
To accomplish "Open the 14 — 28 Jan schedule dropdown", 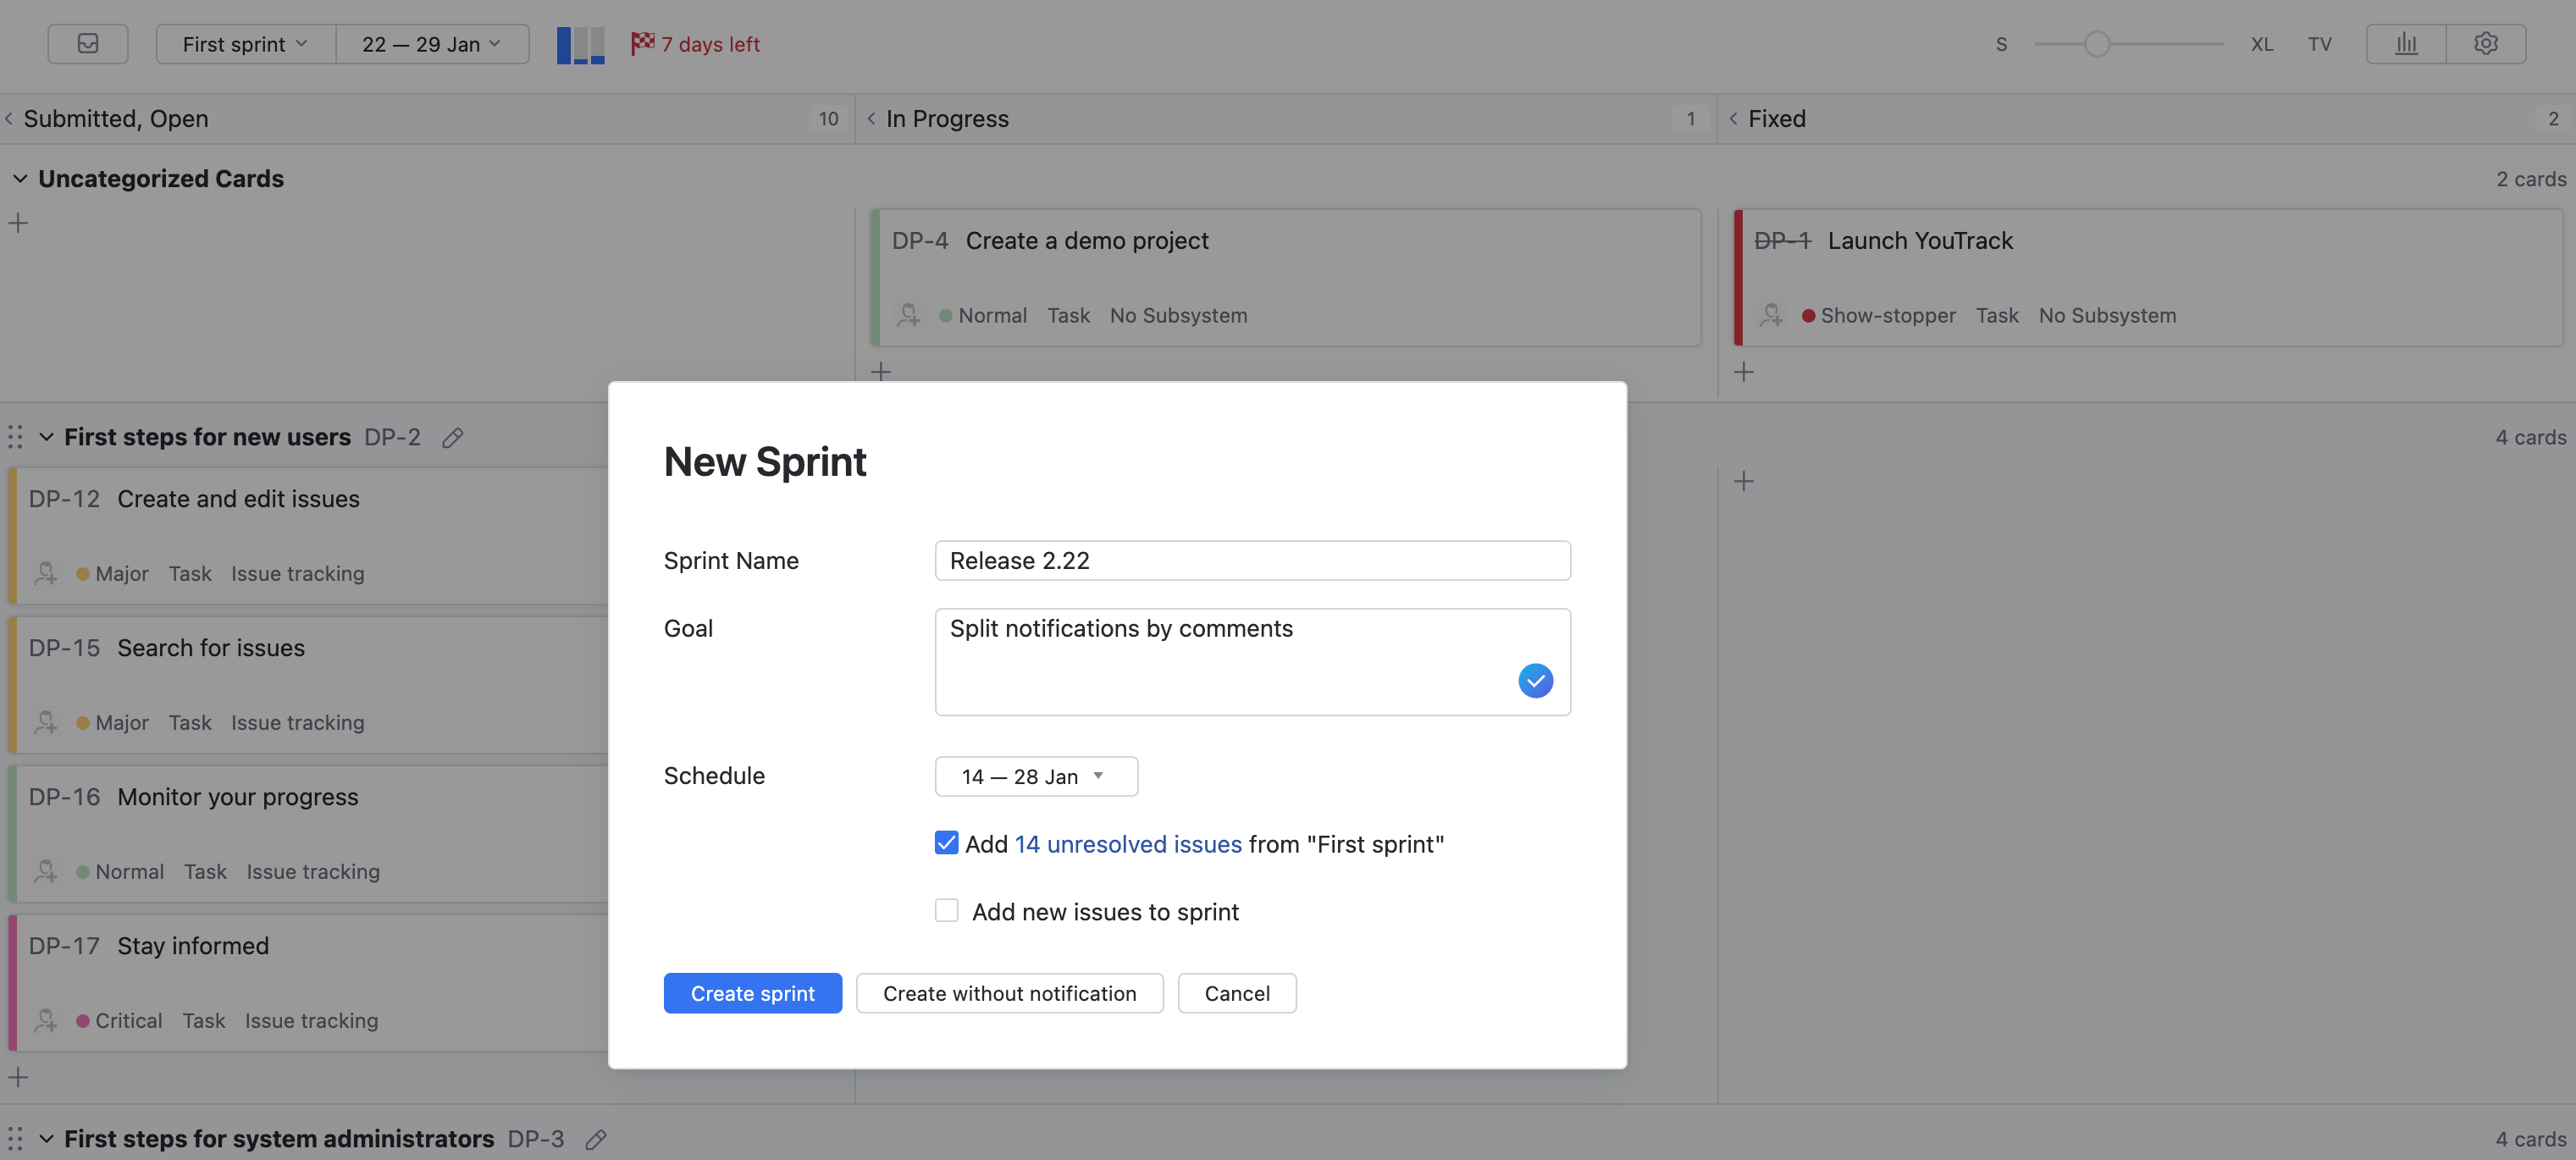I will (x=1035, y=777).
